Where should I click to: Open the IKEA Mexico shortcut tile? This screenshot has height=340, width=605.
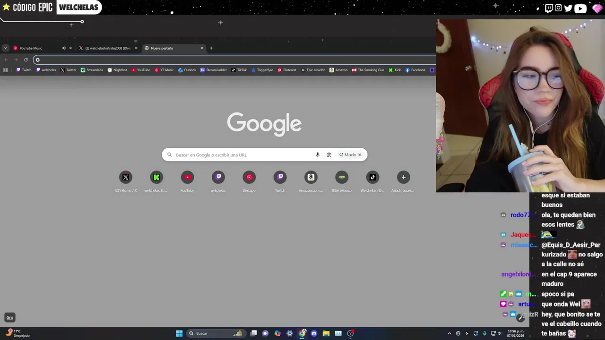(342, 181)
